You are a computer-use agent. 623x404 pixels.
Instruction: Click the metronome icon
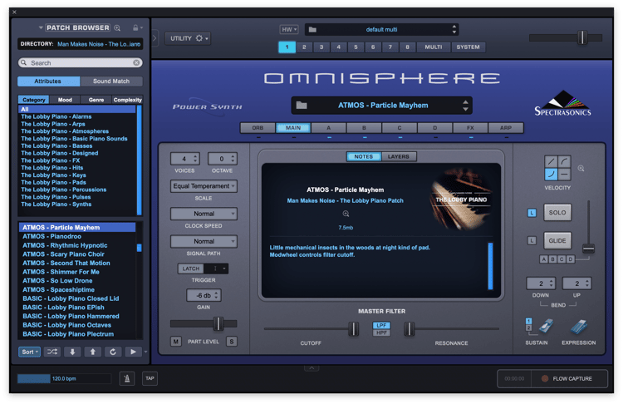pos(127,378)
